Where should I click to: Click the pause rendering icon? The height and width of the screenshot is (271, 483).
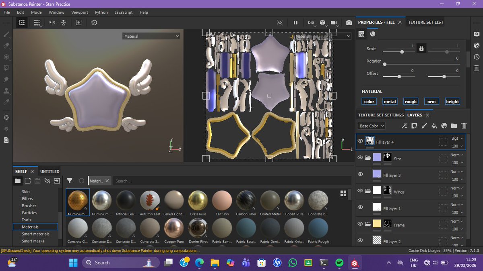coord(295,22)
